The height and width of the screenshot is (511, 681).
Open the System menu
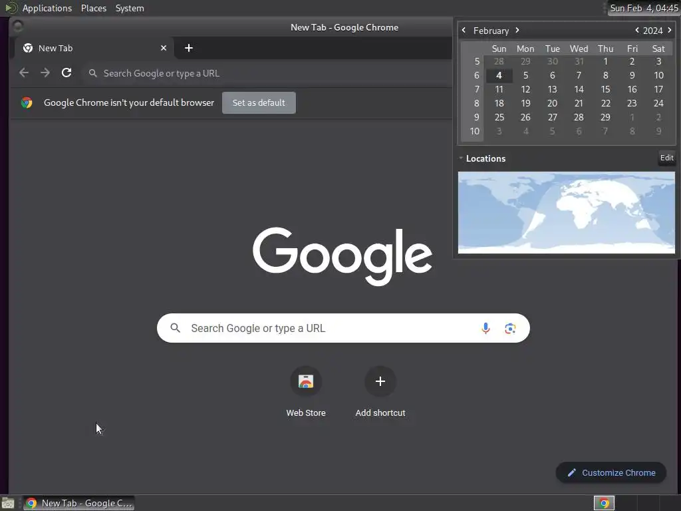(130, 8)
